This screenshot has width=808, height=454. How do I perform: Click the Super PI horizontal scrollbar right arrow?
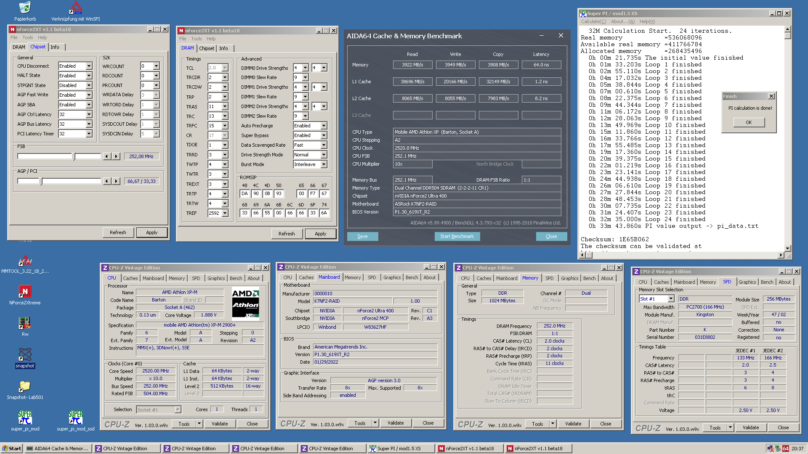(x=781, y=255)
